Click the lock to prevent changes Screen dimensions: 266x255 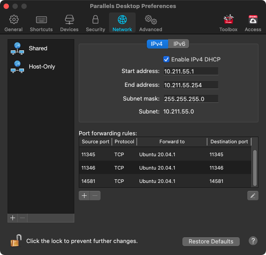point(16,241)
